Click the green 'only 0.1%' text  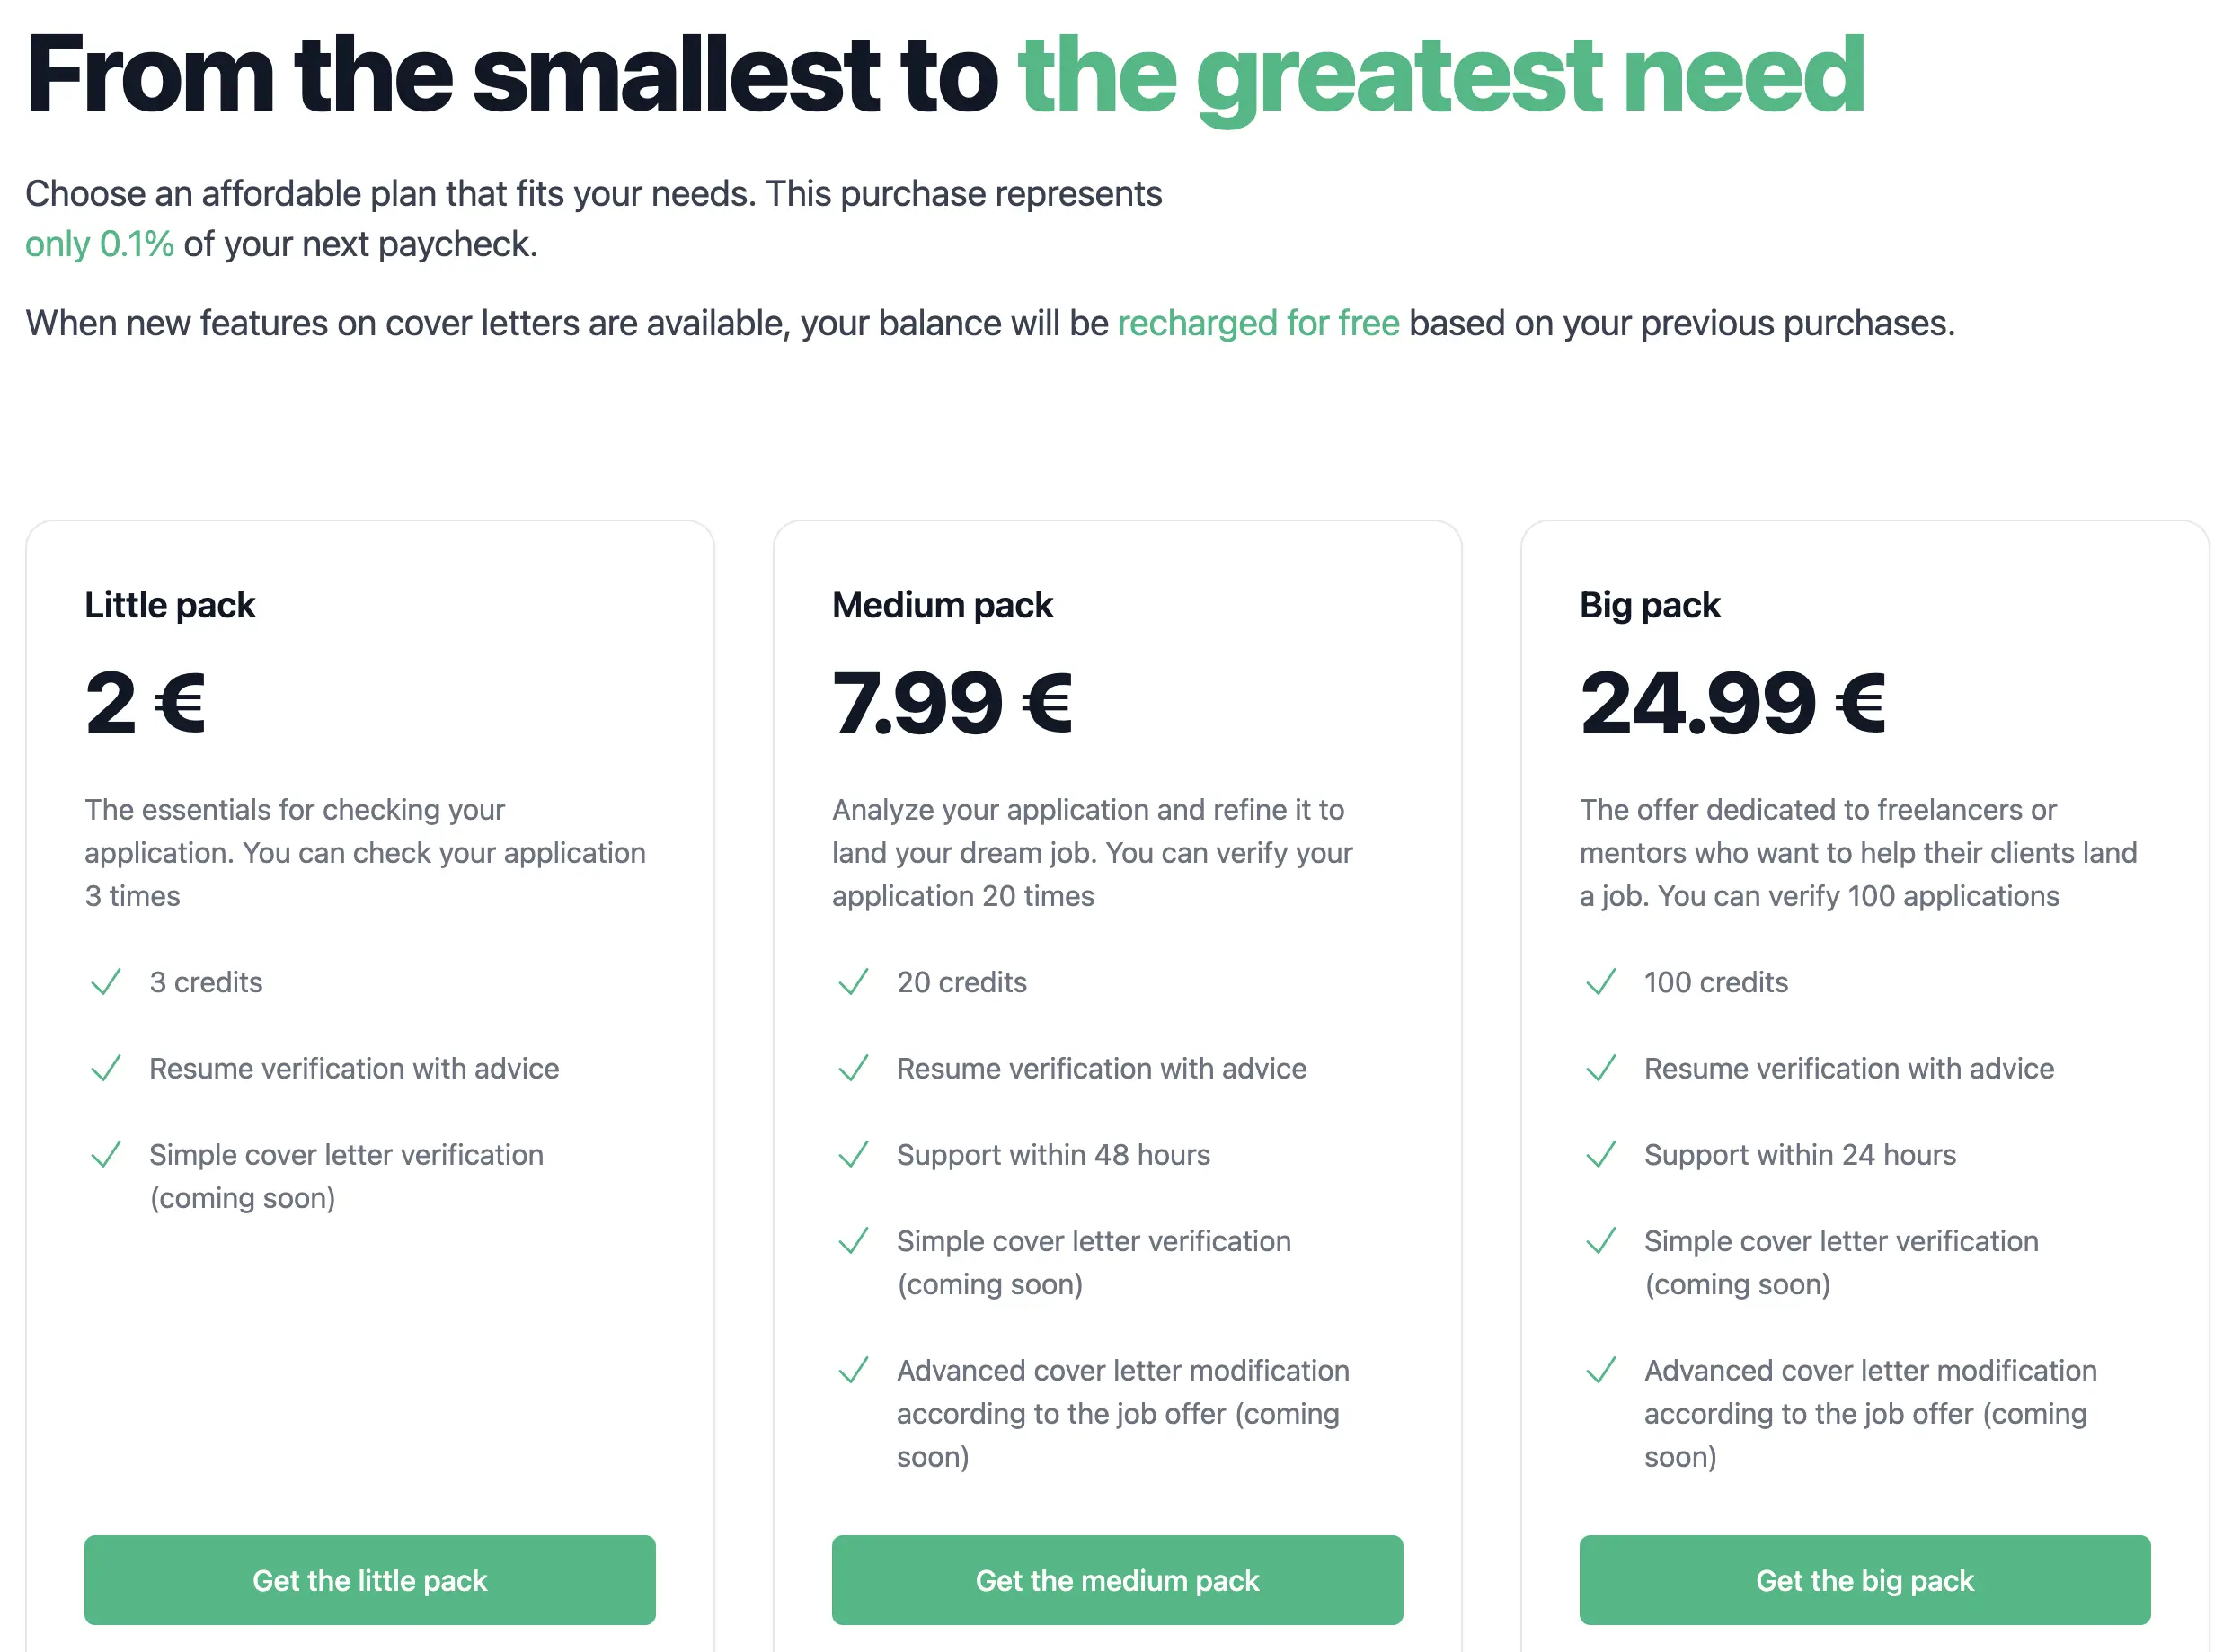99,244
